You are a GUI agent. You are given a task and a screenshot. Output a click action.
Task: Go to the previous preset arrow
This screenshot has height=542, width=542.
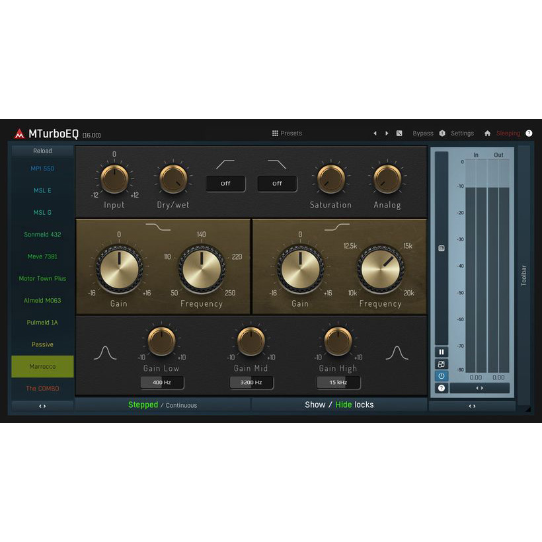pyautogui.click(x=375, y=134)
